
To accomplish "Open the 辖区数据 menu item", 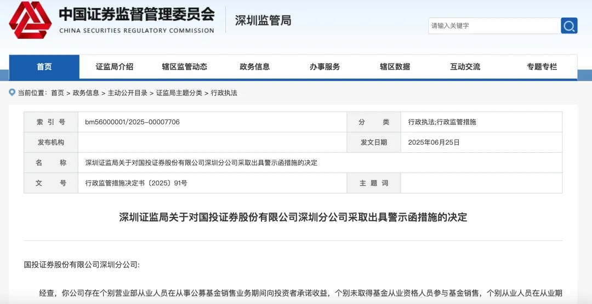I will pyautogui.click(x=395, y=67).
